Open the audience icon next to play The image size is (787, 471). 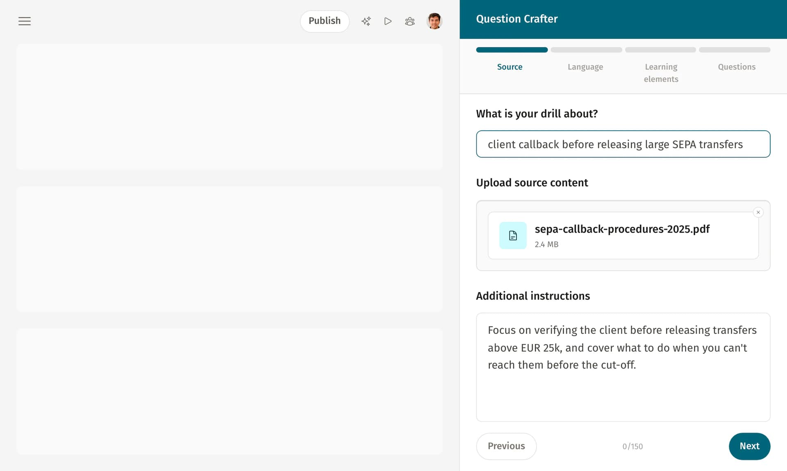tap(410, 21)
